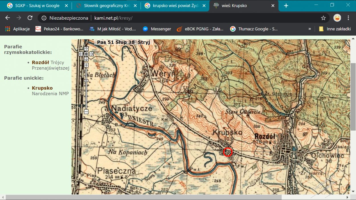Switch to Słownik geograficzny tab
356x200 pixels.
click(x=106, y=6)
